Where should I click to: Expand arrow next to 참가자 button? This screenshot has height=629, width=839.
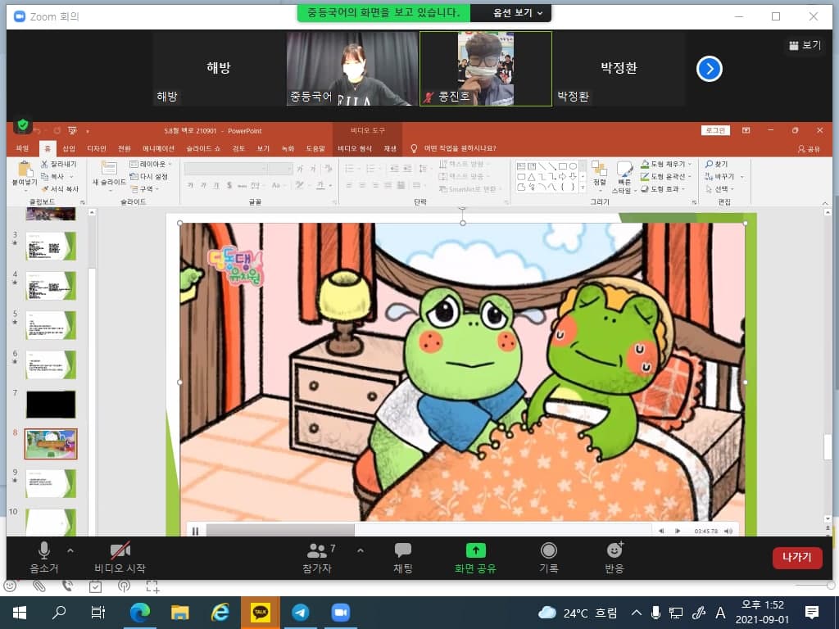point(361,550)
